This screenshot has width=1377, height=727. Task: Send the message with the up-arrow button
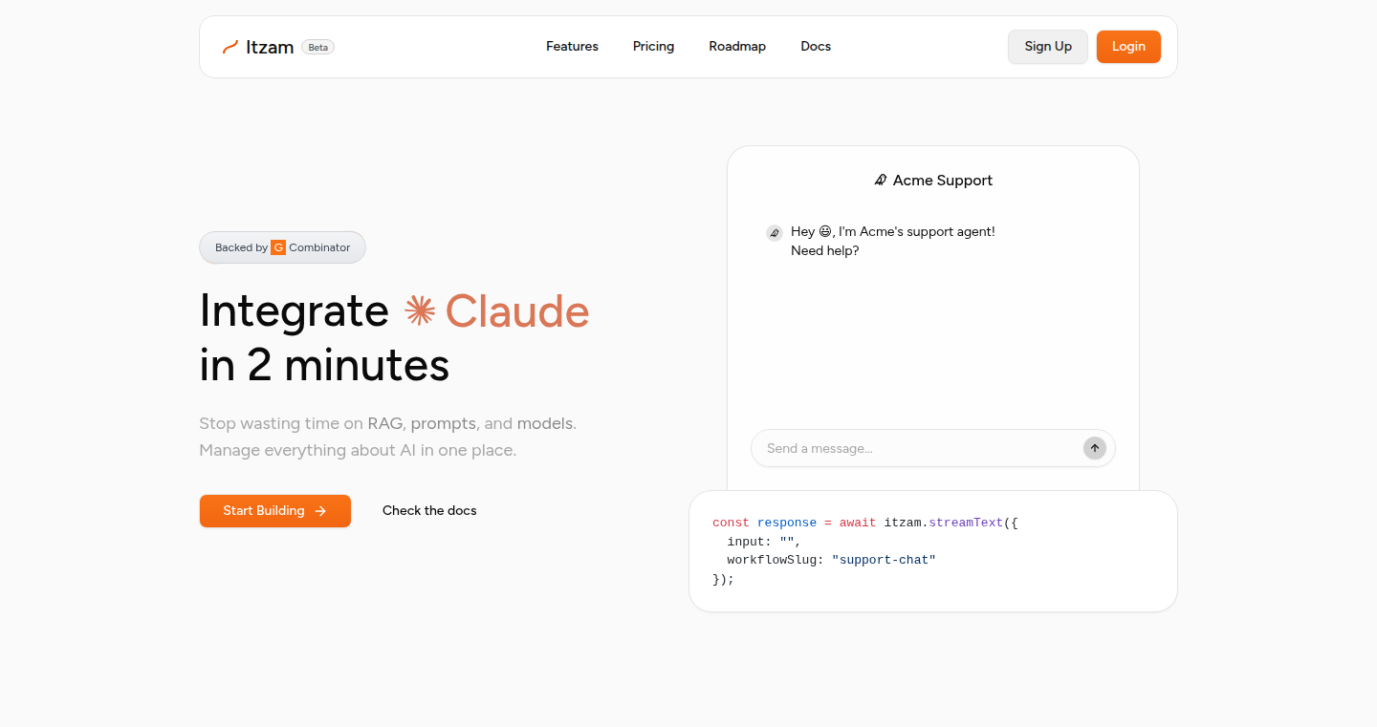(x=1095, y=448)
